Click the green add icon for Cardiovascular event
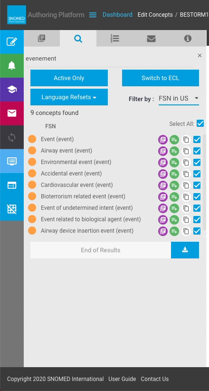The image size is (209, 391). tap(174, 185)
